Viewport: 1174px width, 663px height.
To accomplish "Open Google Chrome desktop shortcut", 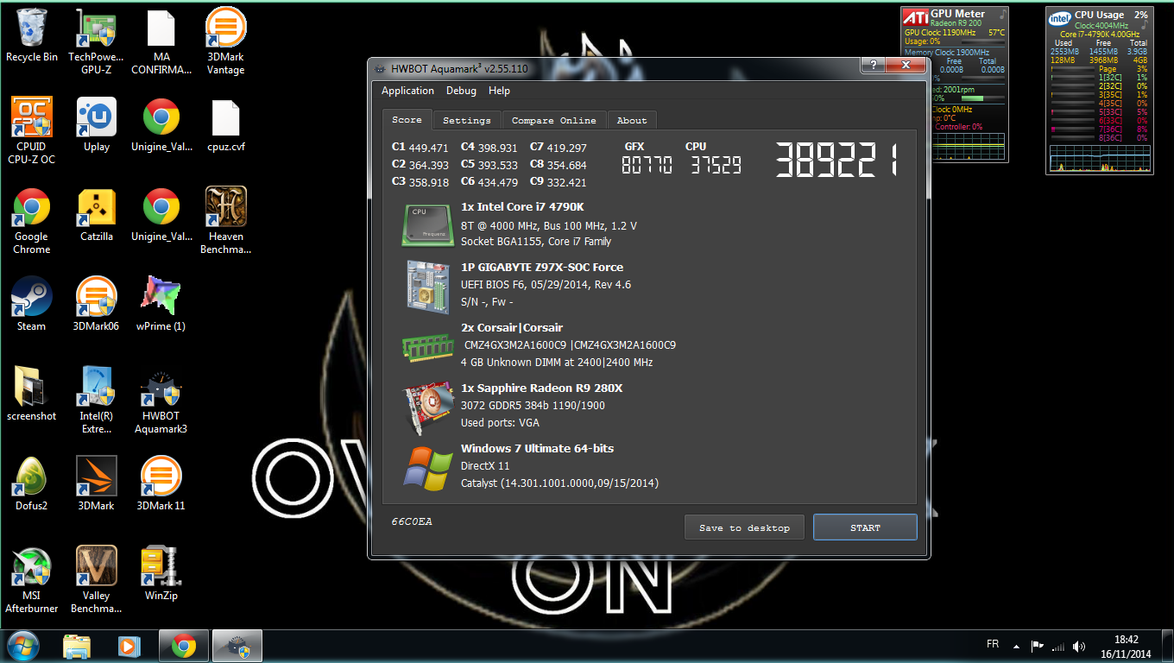I will tap(32, 221).
